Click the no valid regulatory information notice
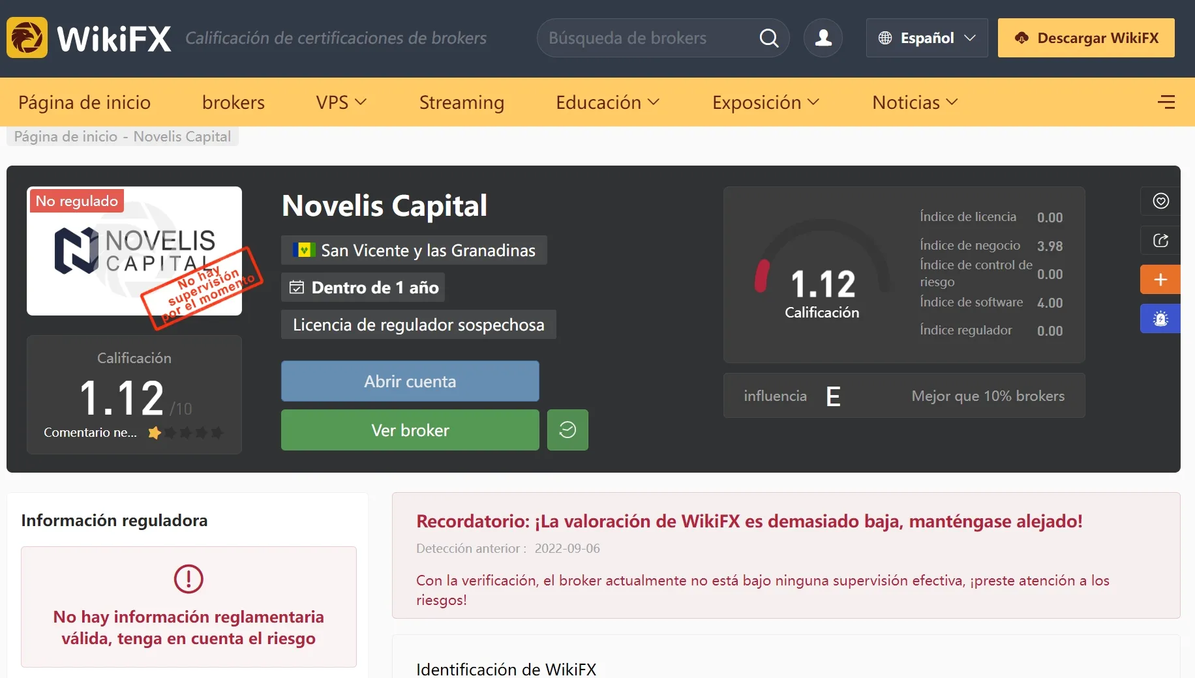The width and height of the screenshot is (1195, 678). coord(189,607)
